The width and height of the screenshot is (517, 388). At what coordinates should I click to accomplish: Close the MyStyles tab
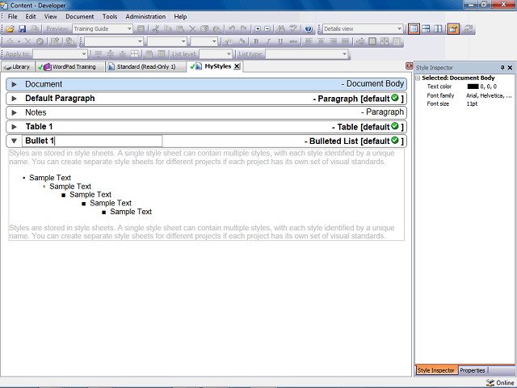coord(237,66)
